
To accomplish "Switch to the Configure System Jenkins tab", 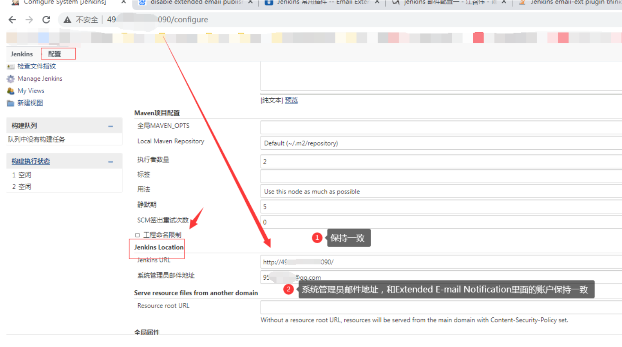I will point(64,3).
